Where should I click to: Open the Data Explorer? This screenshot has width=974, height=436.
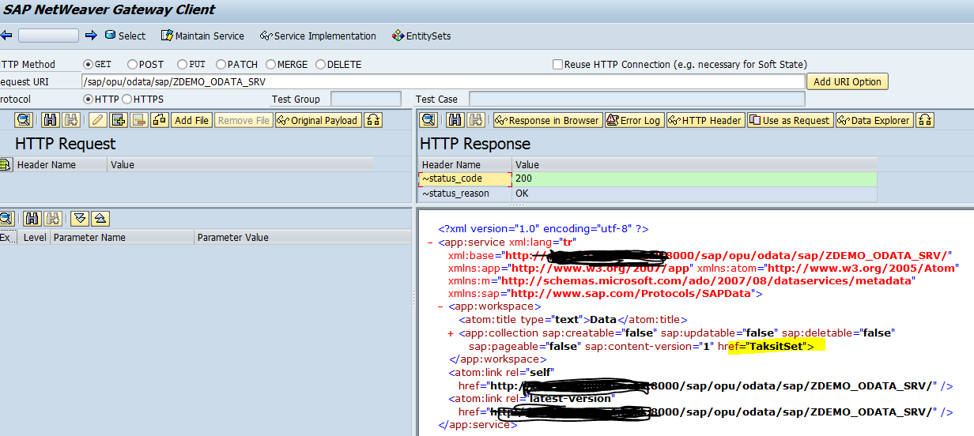coord(874,120)
